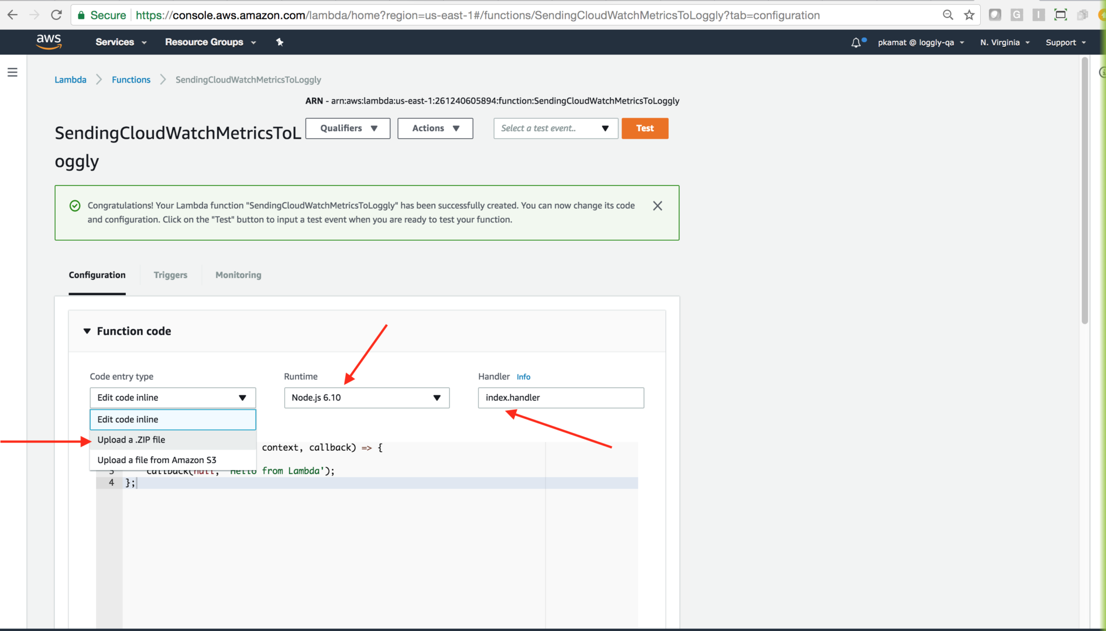Viewport: 1106px width, 631px height.
Task: Switch to the Monitoring tab
Action: (x=238, y=275)
